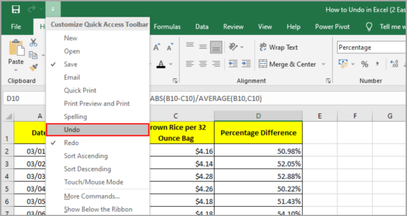
Task: Enable New in the toolbar menu
Action: [98, 38]
